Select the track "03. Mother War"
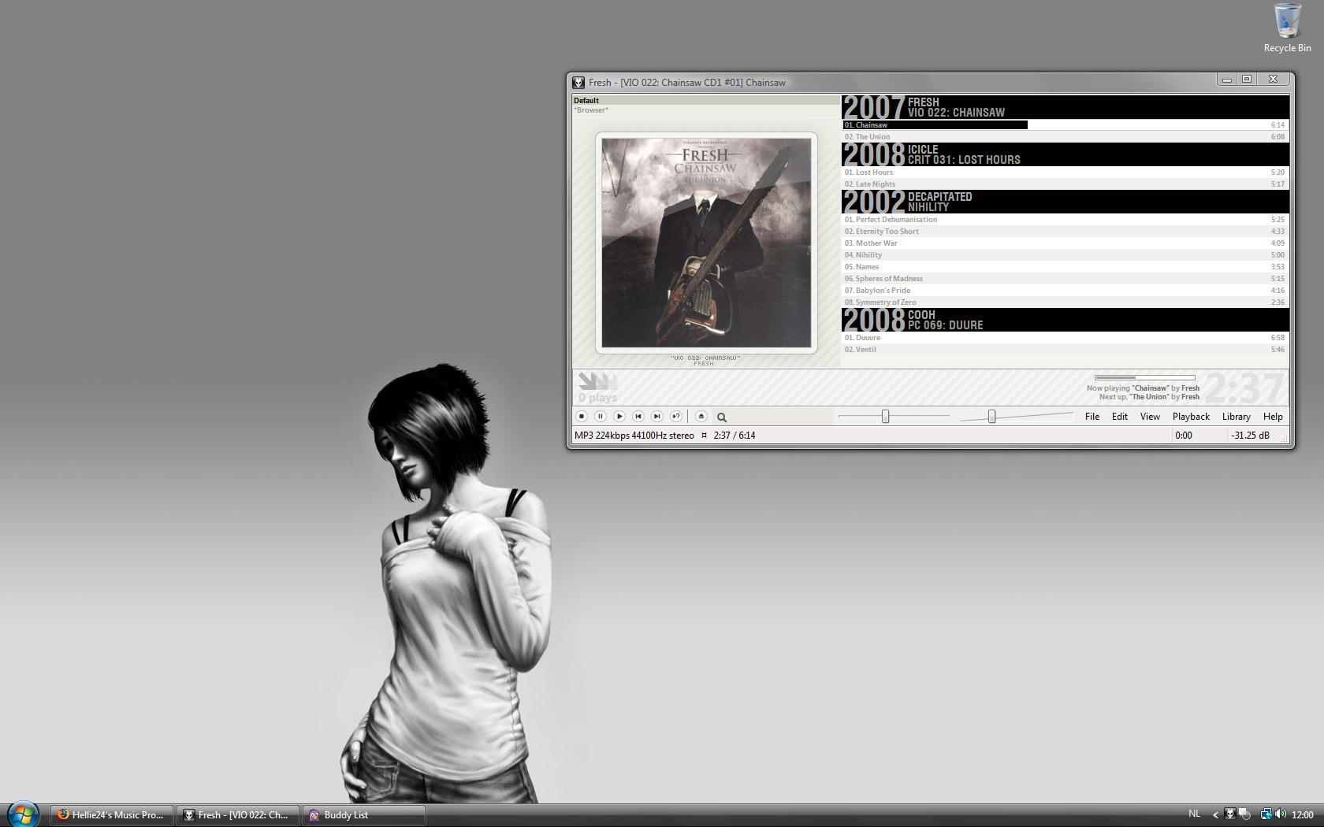This screenshot has width=1324, height=827. [x=871, y=243]
